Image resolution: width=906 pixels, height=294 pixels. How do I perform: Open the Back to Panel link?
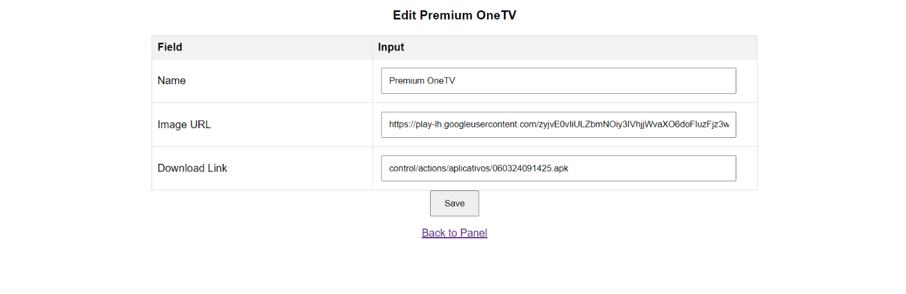click(454, 233)
